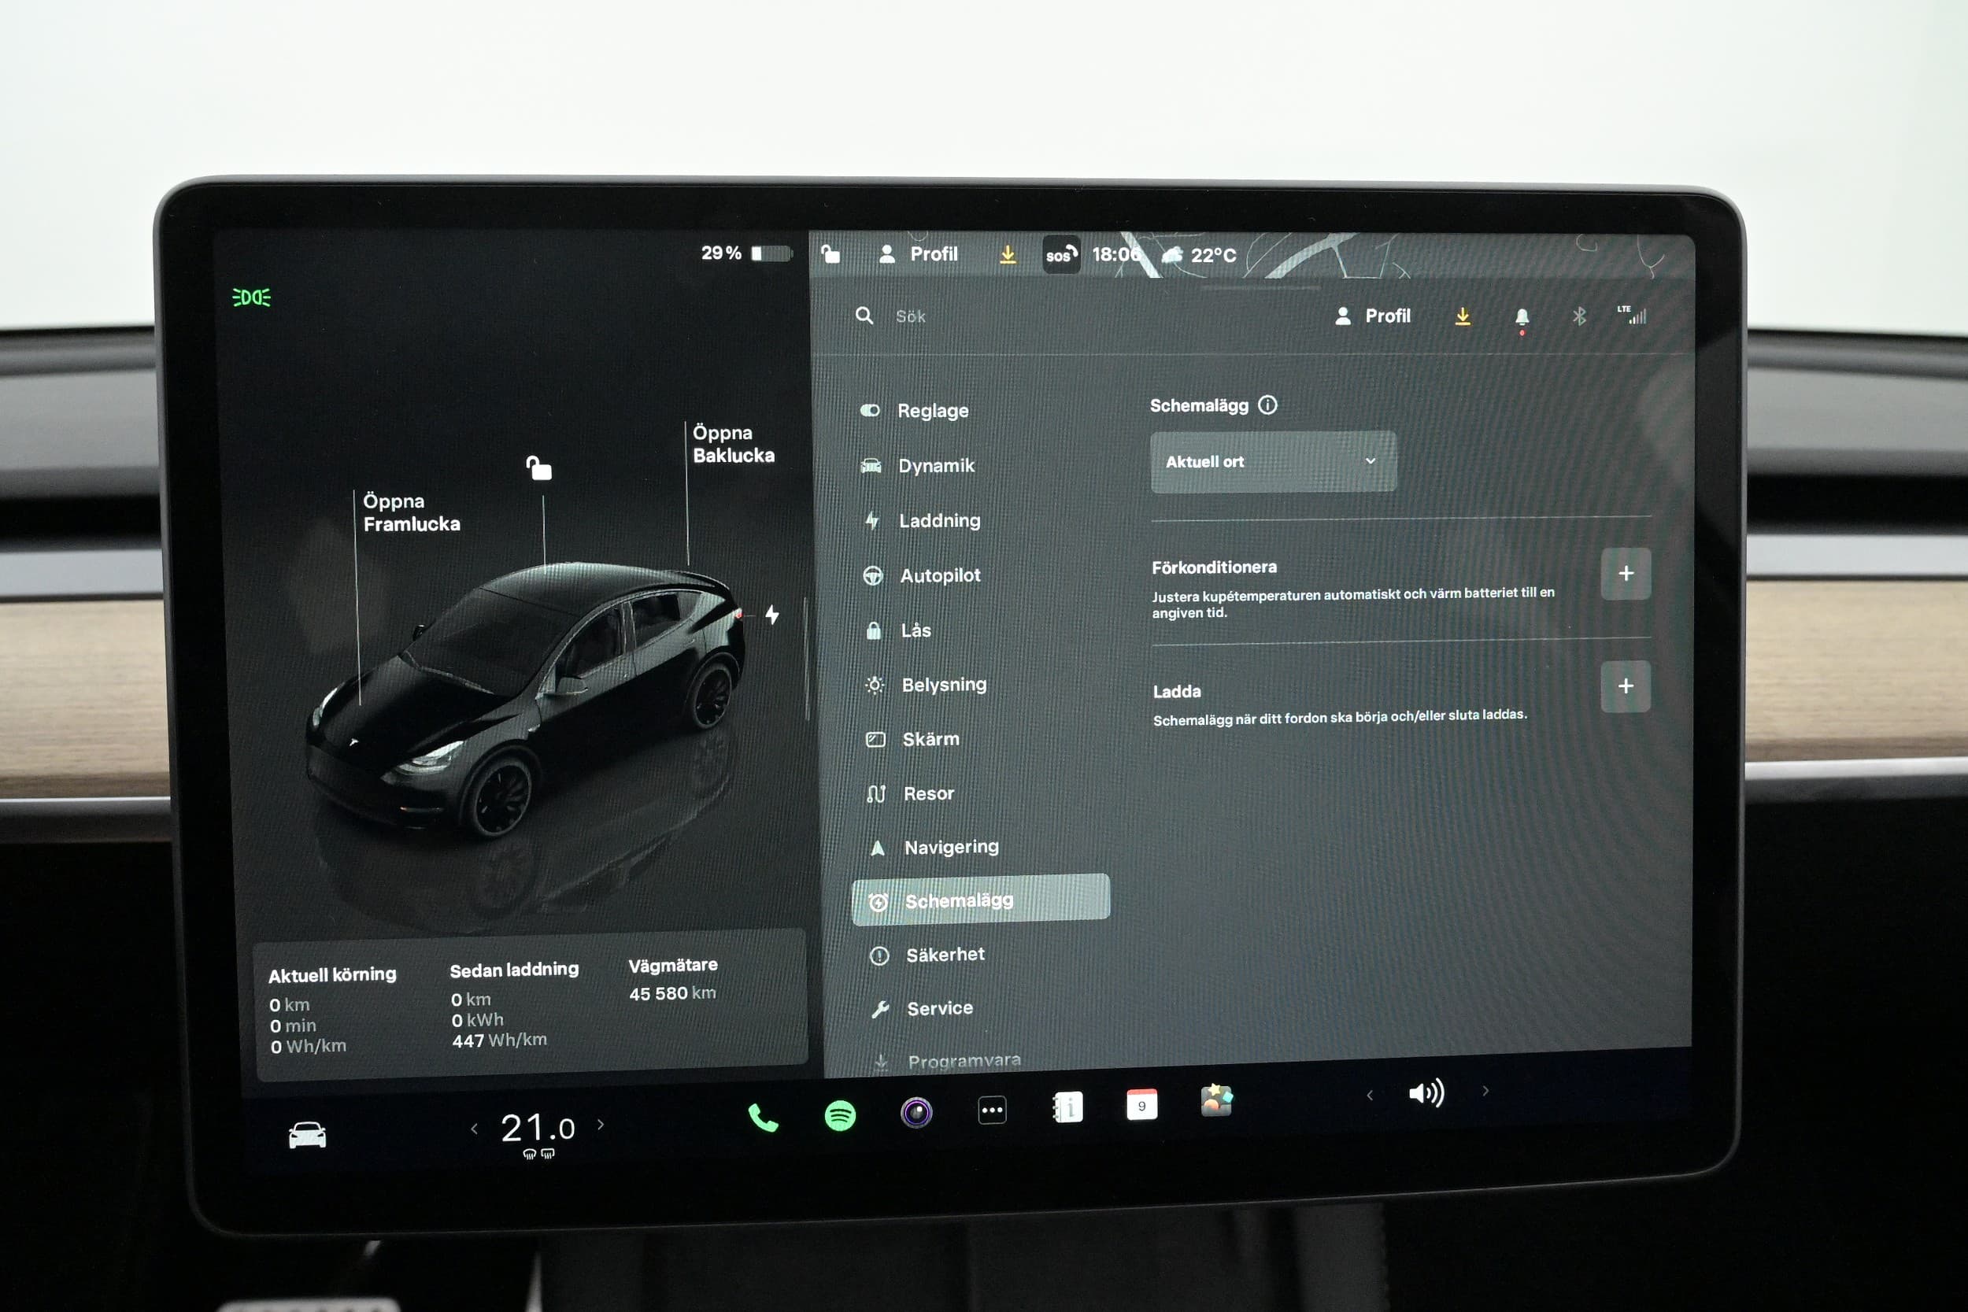Open Profil in the settings header
Screen dimensions: 1968x1312
pyautogui.click(x=1373, y=316)
